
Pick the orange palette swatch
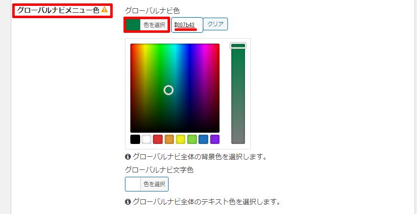(169, 139)
